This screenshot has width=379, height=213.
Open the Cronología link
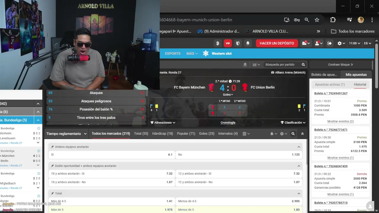[x=228, y=122]
